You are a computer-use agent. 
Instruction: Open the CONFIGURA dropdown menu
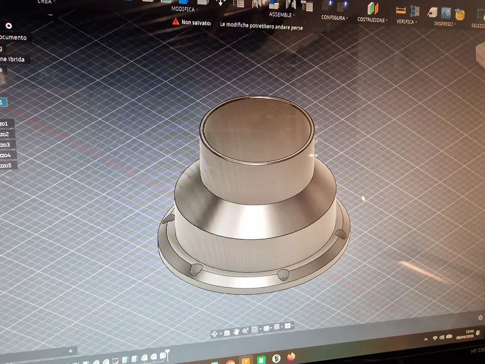[x=335, y=17]
